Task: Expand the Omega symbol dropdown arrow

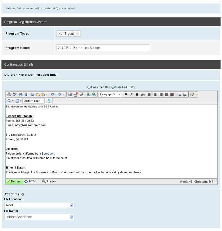Action: click(13, 101)
